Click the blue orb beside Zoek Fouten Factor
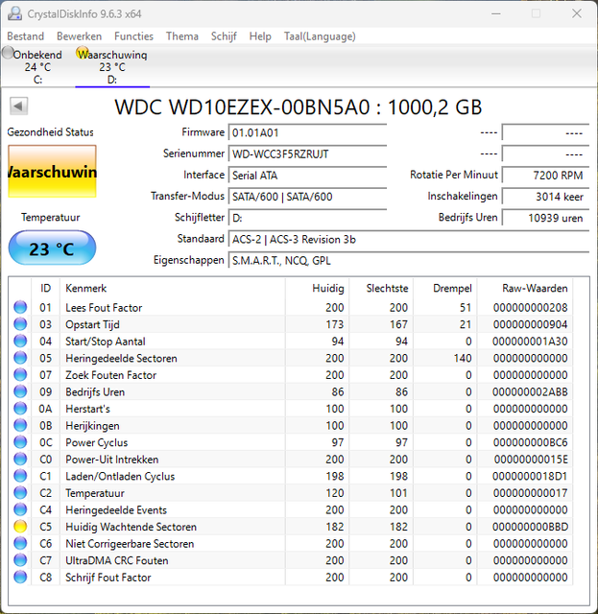 20,374
